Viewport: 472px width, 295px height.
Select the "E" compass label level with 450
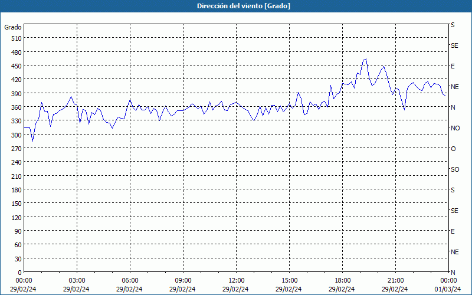point(453,66)
